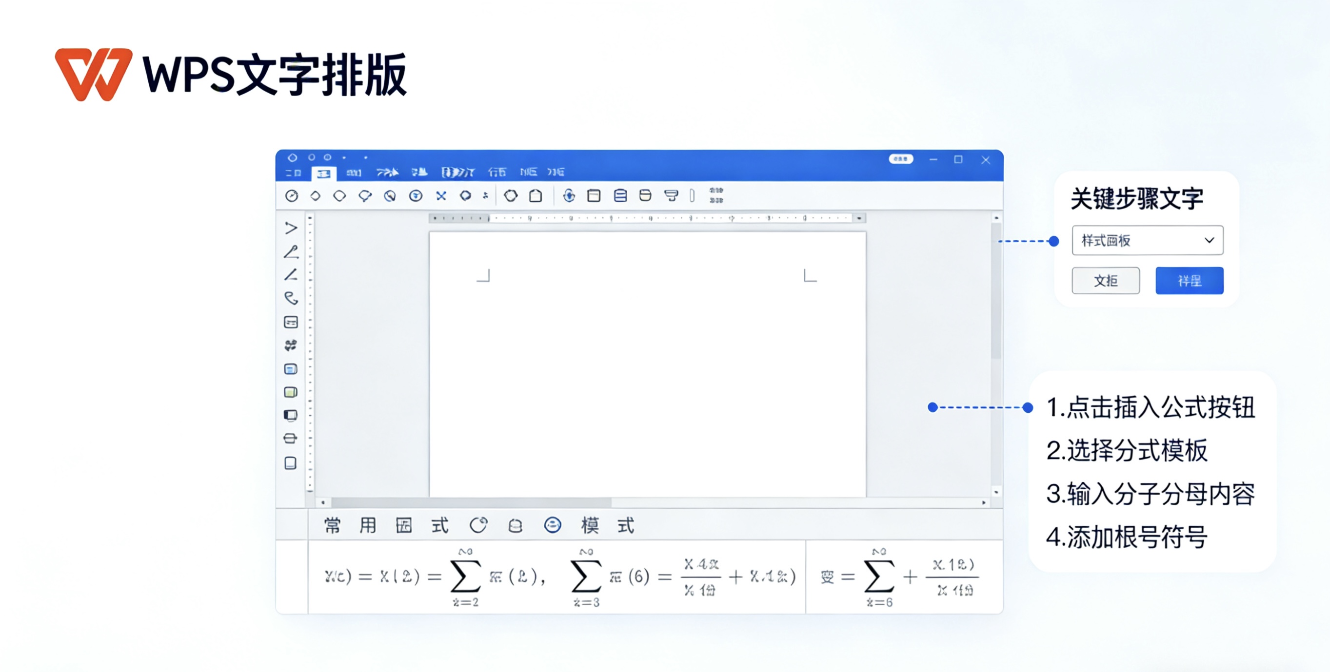Image resolution: width=1330 pixels, height=672 pixels.
Task: Click the telephone-curve shape tool in the left sidebar
Action: tap(291, 298)
